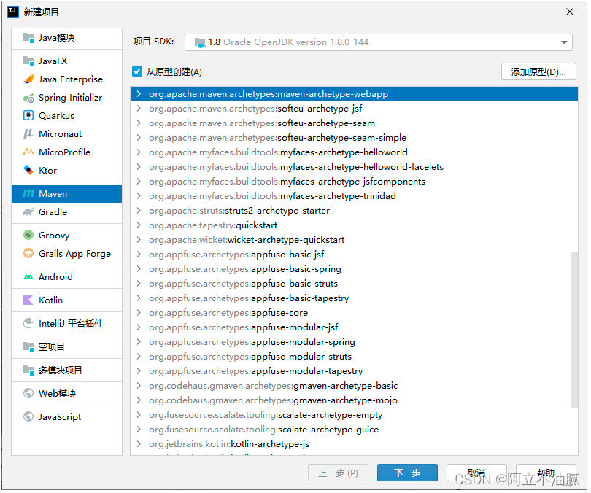
Task: Select Maven project type
Action: (x=66, y=193)
